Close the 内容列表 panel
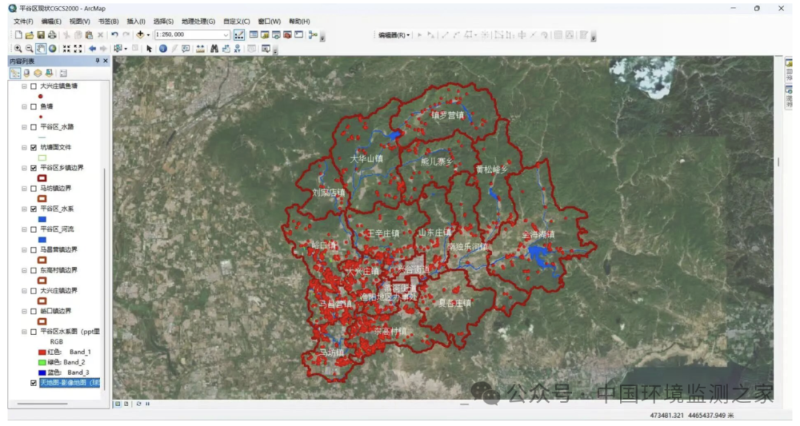Screen dimensions: 800x426 pos(106,61)
